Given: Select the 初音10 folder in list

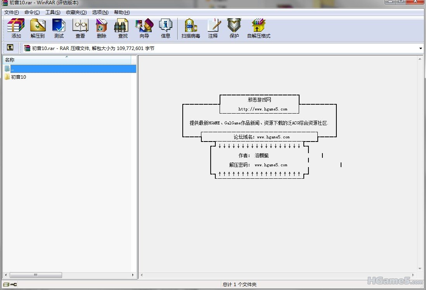Looking at the screenshot, I should (18, 77).
